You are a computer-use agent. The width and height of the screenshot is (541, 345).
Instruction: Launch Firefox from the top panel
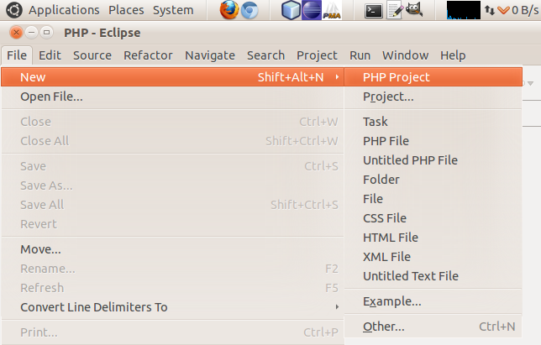(x=229, y=9)
